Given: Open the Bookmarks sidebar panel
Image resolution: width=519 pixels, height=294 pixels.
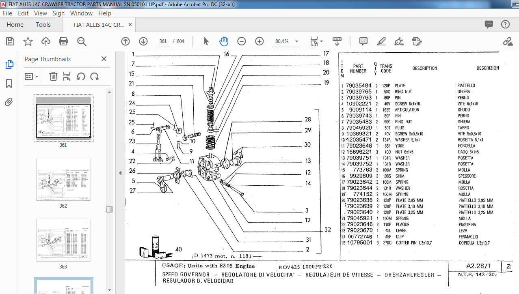Looking at the screenshot, I should point(9,84).
